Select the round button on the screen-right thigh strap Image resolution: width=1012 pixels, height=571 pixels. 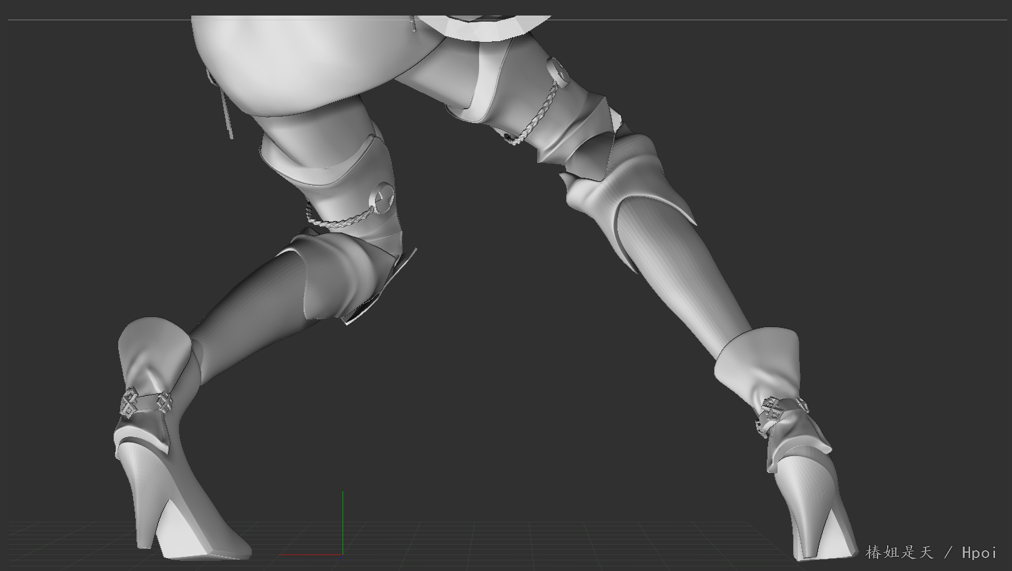[557, 71]
